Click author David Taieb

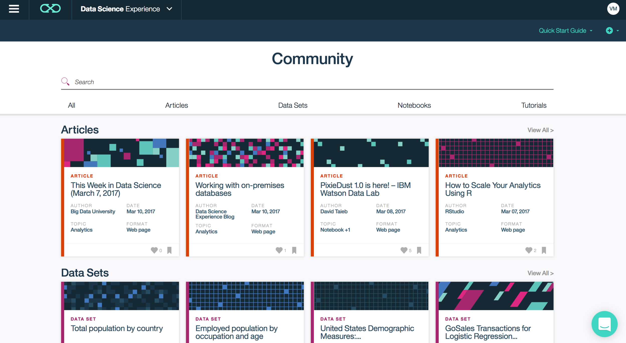point(334,212)
